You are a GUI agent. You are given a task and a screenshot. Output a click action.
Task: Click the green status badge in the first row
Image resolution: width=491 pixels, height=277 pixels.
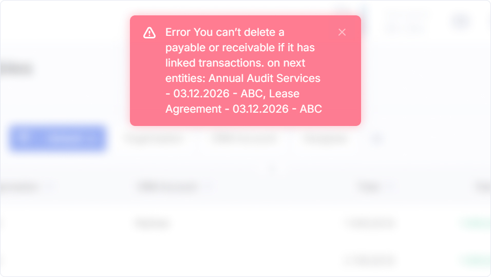476,223
